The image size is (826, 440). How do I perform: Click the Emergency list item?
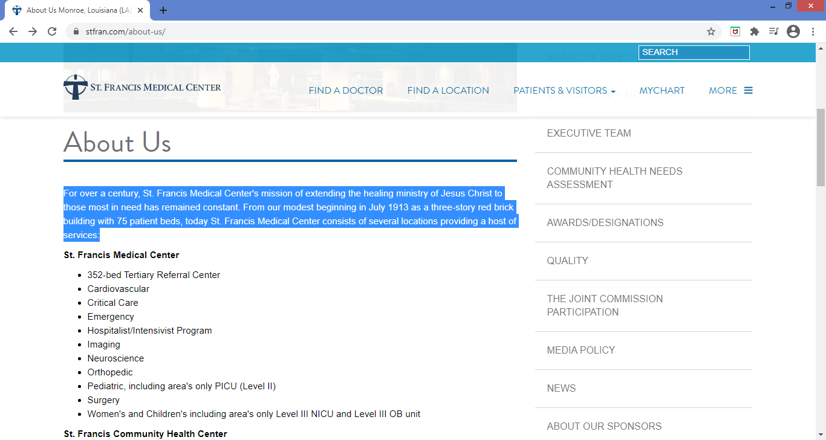(111, 317)
